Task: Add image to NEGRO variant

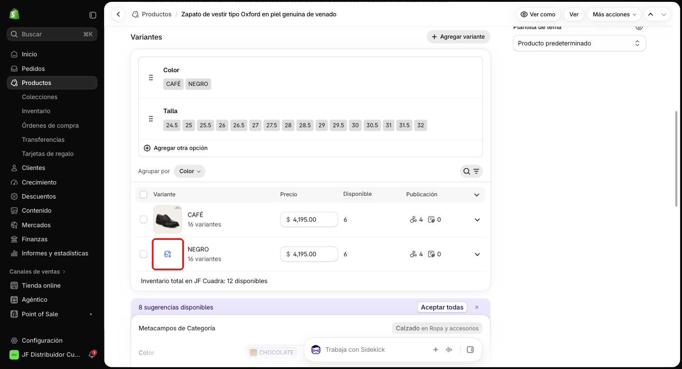Action: [168, 254]
